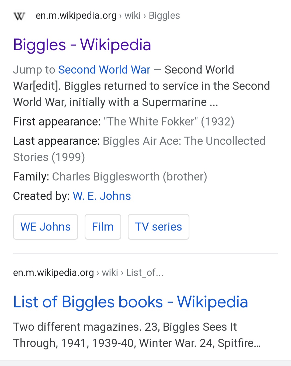Click the Wikipedia W favicon

[19, 16]
